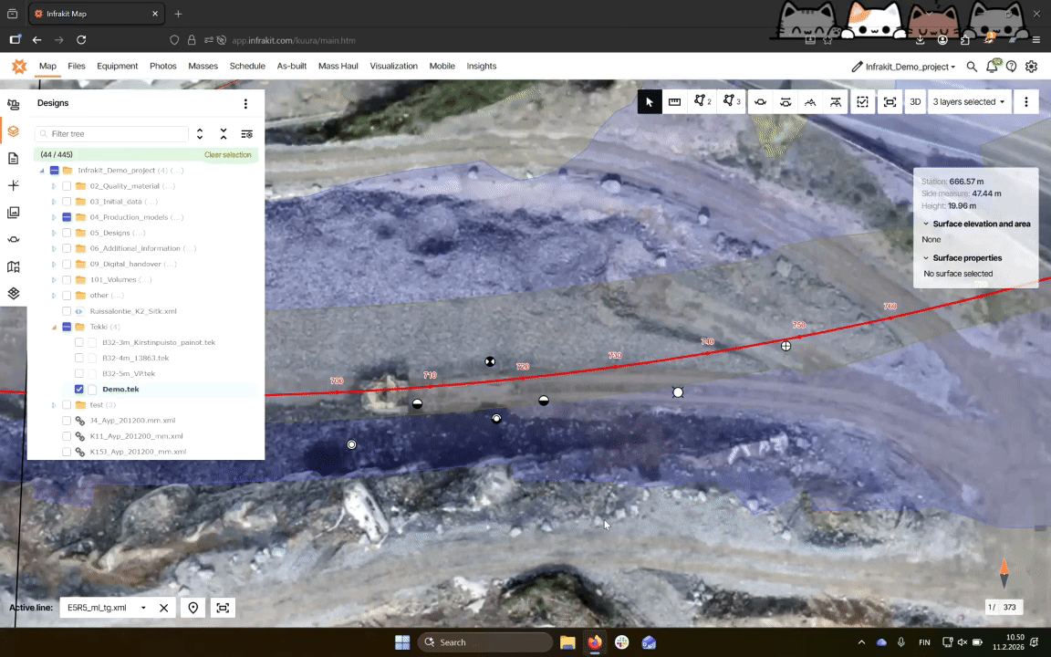
Task: Open the images gallery sidebar icon
Action: pos(13,213)
